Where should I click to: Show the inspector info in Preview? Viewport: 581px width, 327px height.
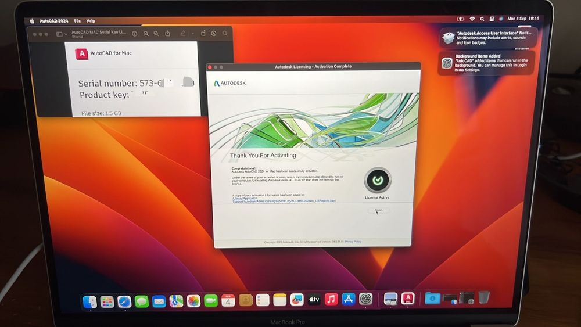tap(135, 34)
